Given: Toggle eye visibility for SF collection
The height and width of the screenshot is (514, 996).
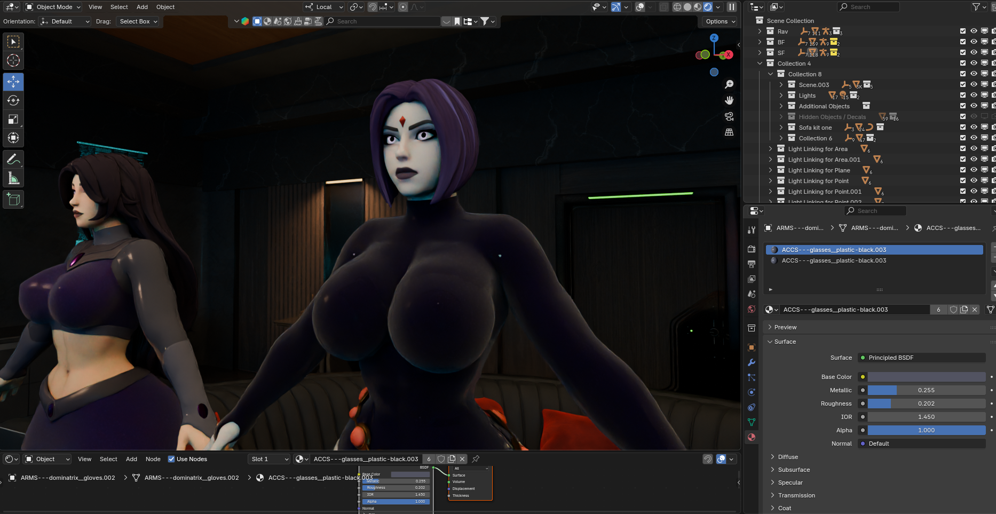Looking at the screenshot, I should pyautogui.click(x=974, y=53).
